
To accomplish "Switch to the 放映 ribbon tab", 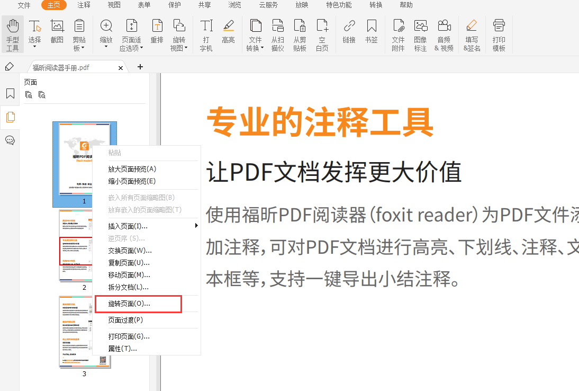I will [x=302, y=5].
